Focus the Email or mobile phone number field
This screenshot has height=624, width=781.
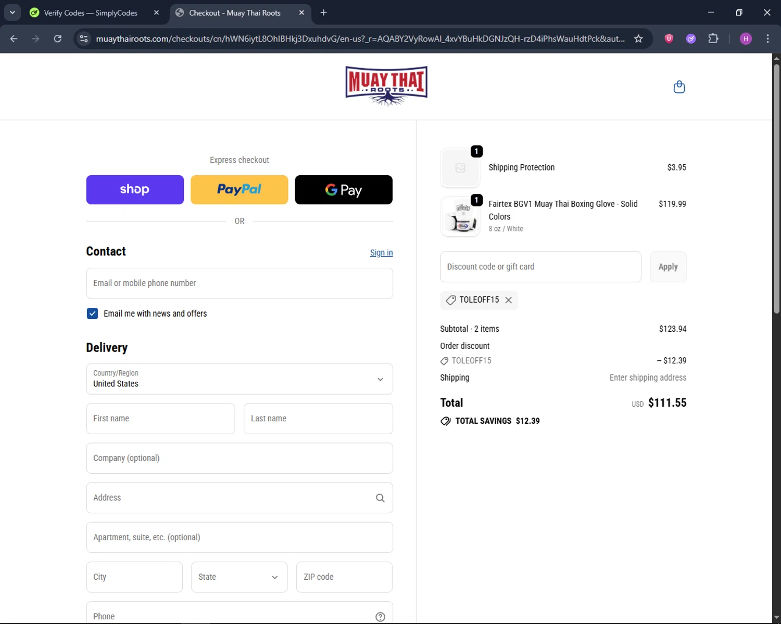point(240,283)
